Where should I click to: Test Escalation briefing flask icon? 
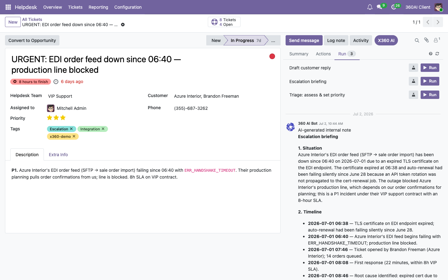413,81
